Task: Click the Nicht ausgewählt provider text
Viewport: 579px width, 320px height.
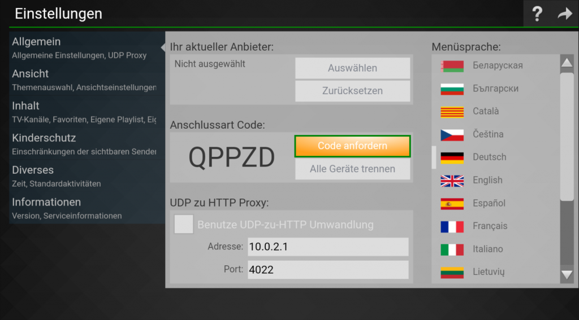Action: [210, 64]
